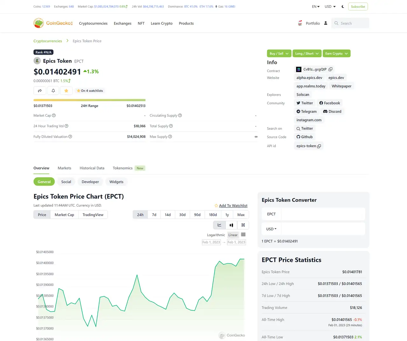Image resolution: width=407 pixels, height=341 pixels.
Task: Enable dark mode with the moon icon
Action: pyautogui.click(x=342, y=6)
